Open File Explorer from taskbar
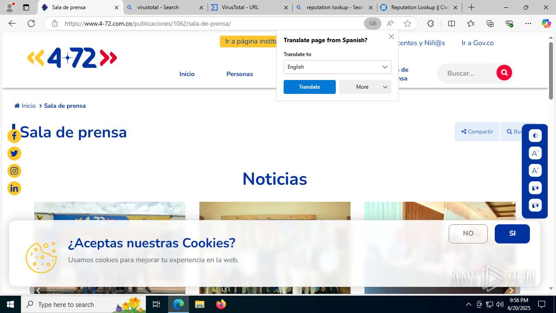 pyautogui.click(x=199, y=304)
